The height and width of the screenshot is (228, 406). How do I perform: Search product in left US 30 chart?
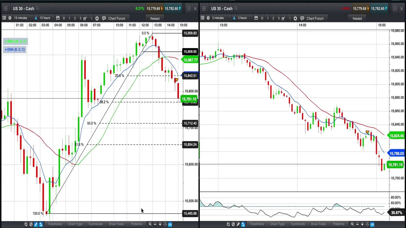(37, 9)
